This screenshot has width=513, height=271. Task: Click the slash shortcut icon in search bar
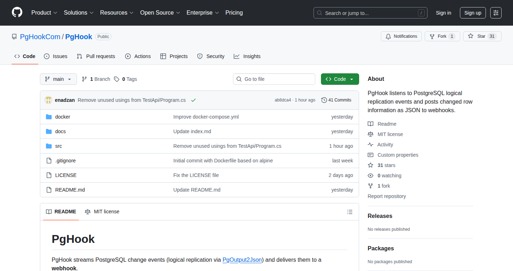click(x=421, y=13)
